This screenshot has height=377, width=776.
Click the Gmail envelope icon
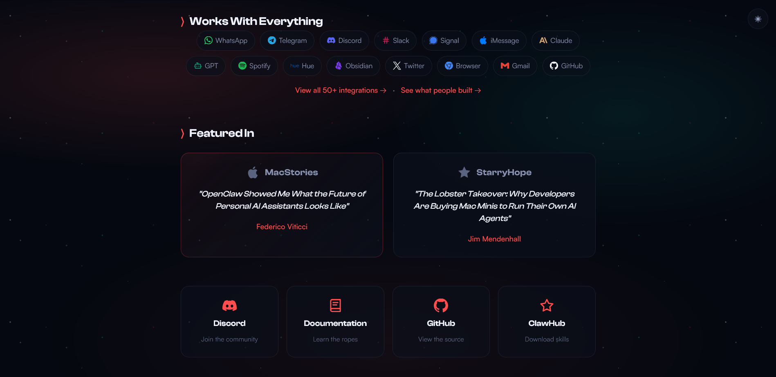[x=505, y=66]
